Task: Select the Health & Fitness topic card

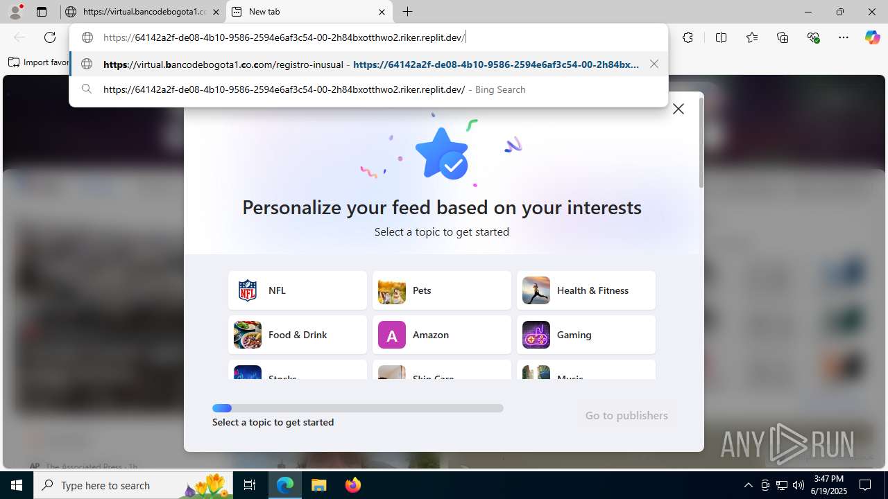Action: (586, 290)
